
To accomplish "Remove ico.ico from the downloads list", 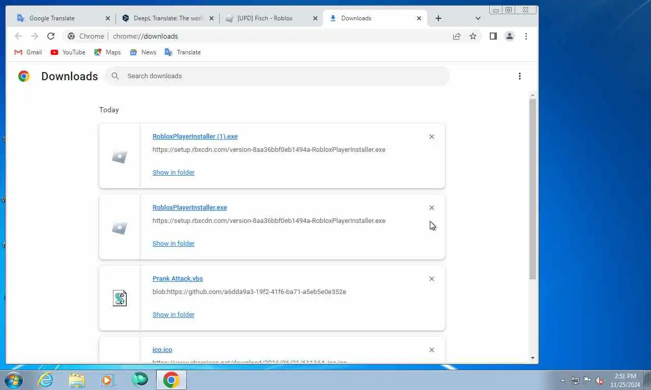I will 432,350.
